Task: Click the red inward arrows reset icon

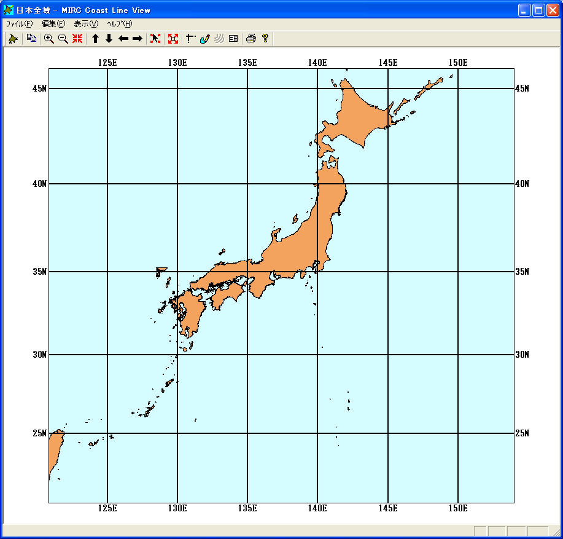Action: [x=77, y=39]
